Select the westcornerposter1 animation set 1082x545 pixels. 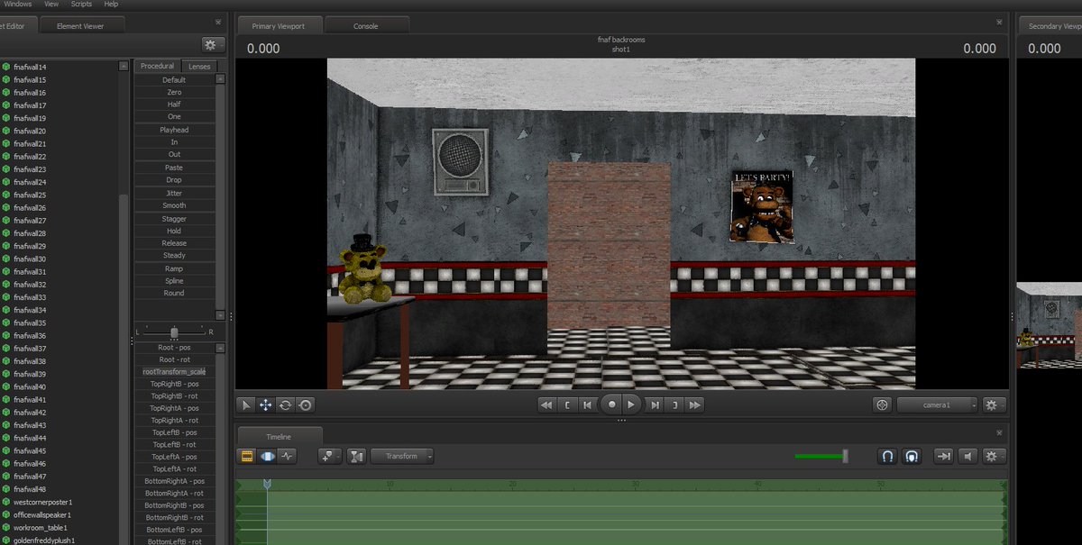(42, 502)
